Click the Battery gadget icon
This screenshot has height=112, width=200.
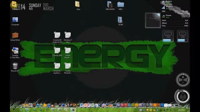163,2
